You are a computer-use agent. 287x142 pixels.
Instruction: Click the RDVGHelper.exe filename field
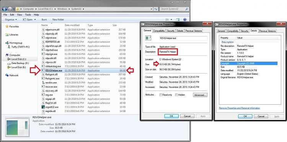[x=183, y=38]
